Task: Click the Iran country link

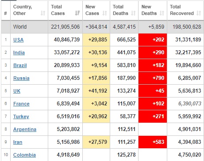Action: [18, 142]
